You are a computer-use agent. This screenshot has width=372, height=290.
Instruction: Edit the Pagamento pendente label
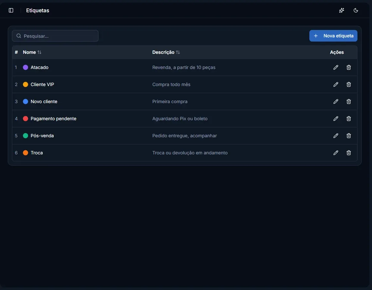pos(336,119)
